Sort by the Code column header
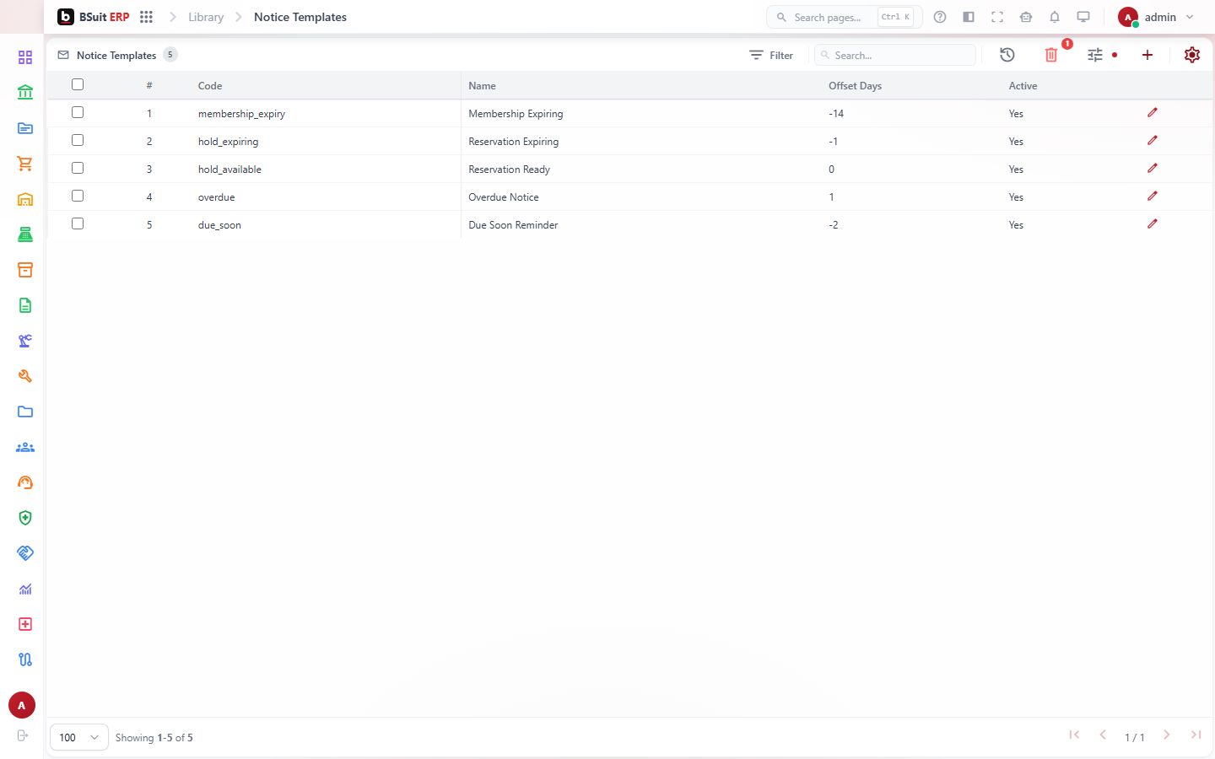 [x=210, y=86]
